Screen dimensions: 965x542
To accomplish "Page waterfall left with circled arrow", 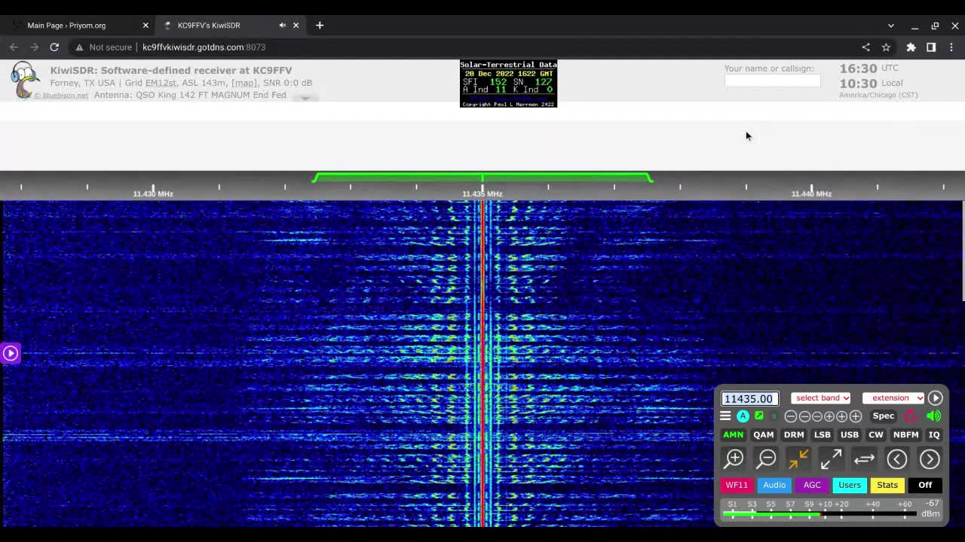I will tap(897, 458).
